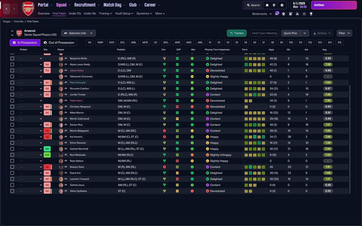Click Noni Madueke's orange morale icon
Screen dimensions: 362x226
click(x=192, y=155)
